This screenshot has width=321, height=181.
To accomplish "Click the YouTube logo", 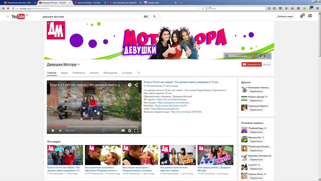I will point(18,17).
